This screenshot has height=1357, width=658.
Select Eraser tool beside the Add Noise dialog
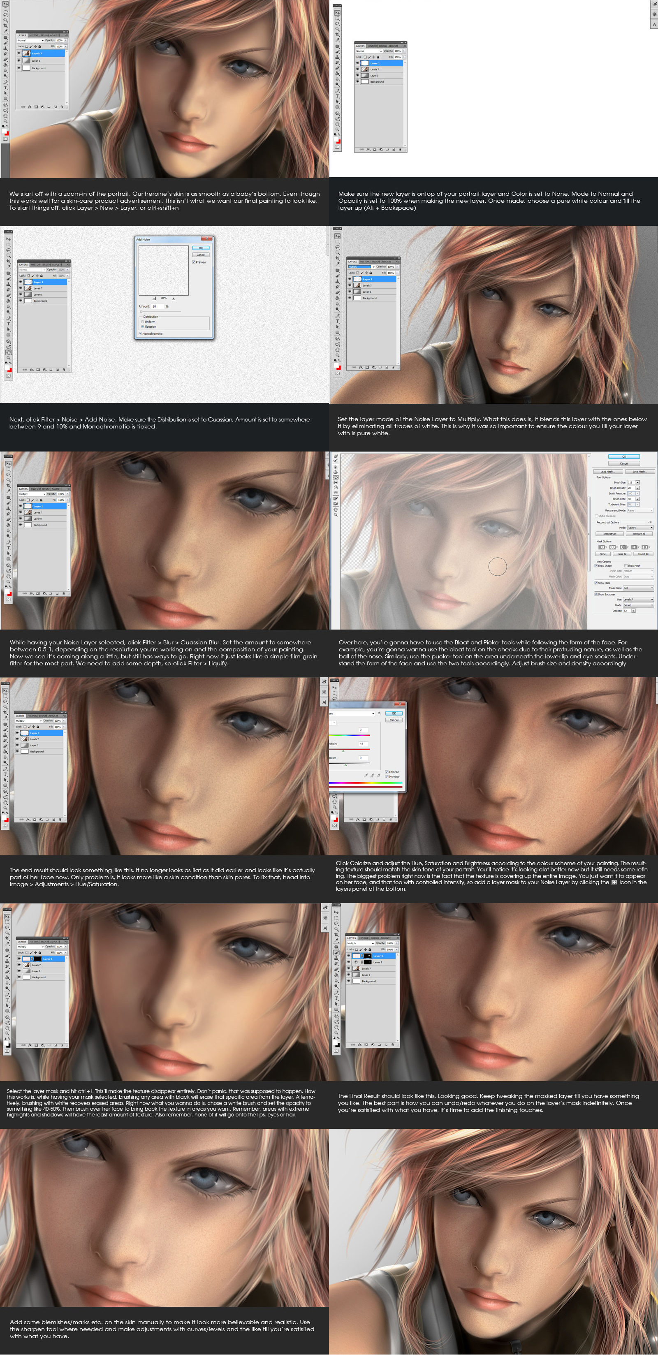coord(8,296)
